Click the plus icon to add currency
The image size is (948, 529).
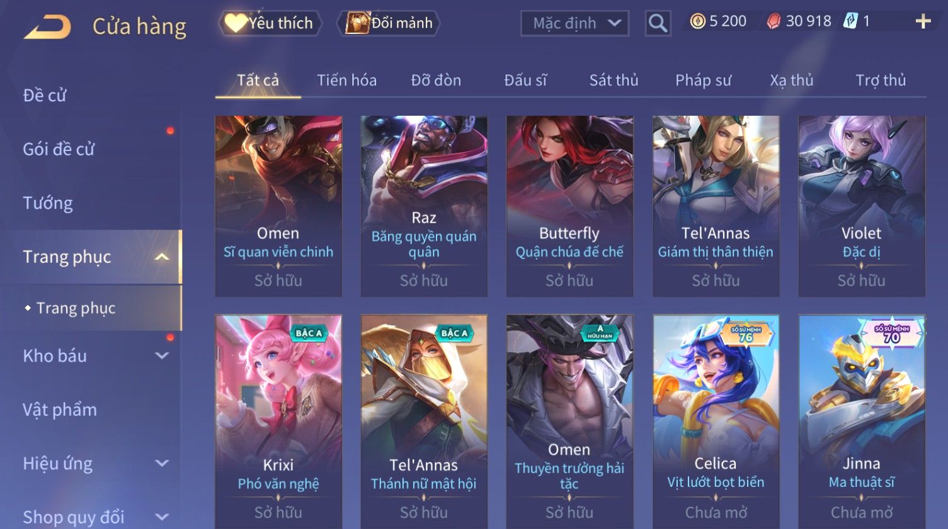click(x=923, y=22)
